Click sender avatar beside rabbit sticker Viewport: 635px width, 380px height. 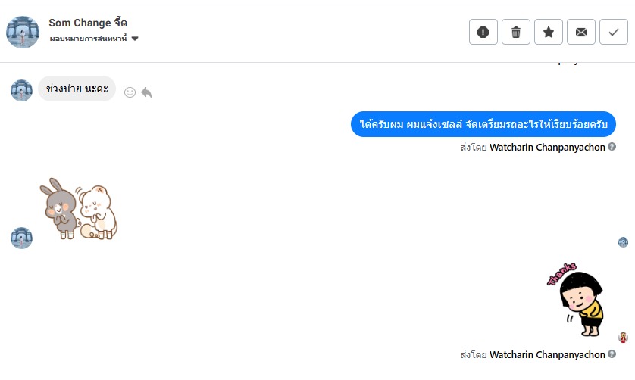21,238
